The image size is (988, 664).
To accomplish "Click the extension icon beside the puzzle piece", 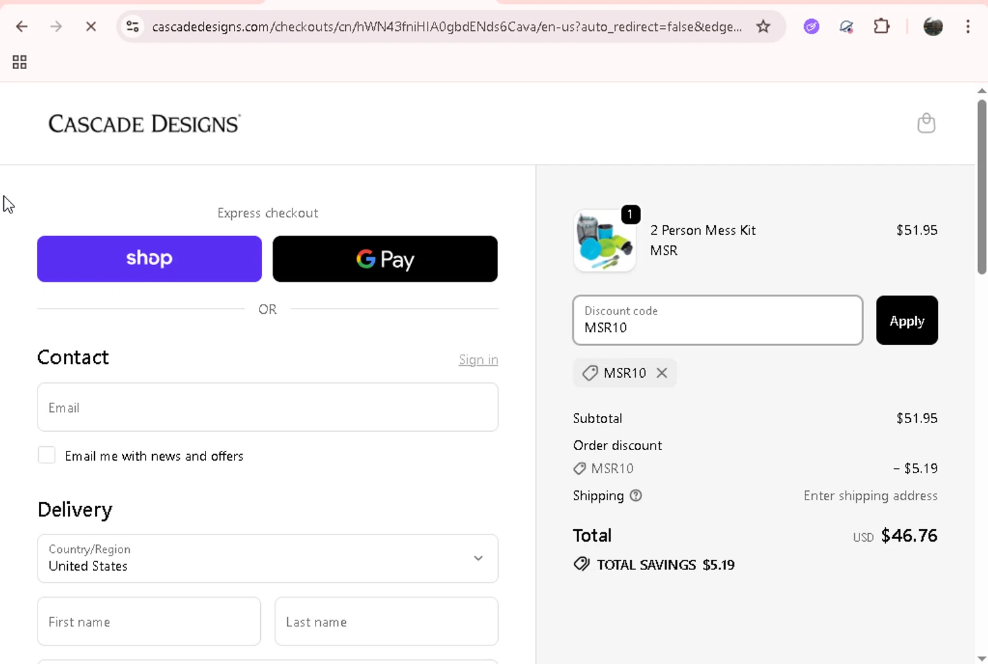I will [x=846, y=26].
